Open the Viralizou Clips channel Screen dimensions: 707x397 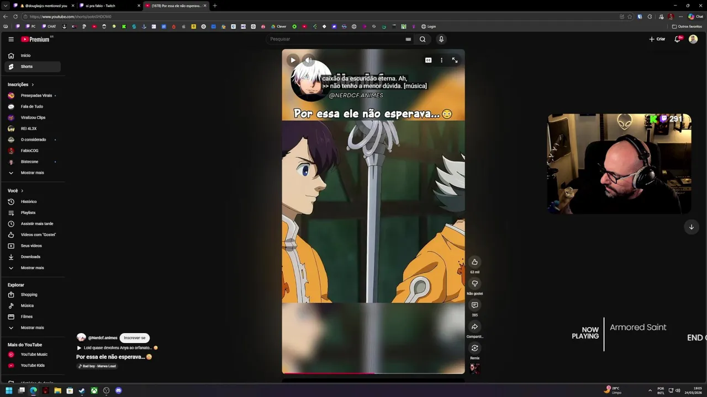point(32,117)
